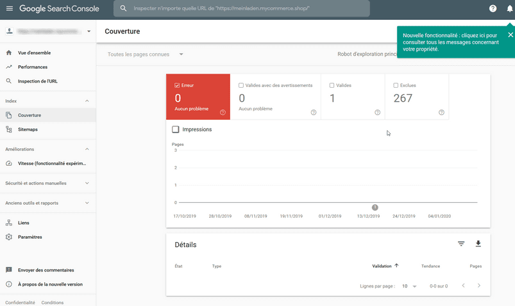Viewport: 515px width, 306px height.
Task: Click the chart annotation marker at 13/12/2019
Action: (375, 207)
